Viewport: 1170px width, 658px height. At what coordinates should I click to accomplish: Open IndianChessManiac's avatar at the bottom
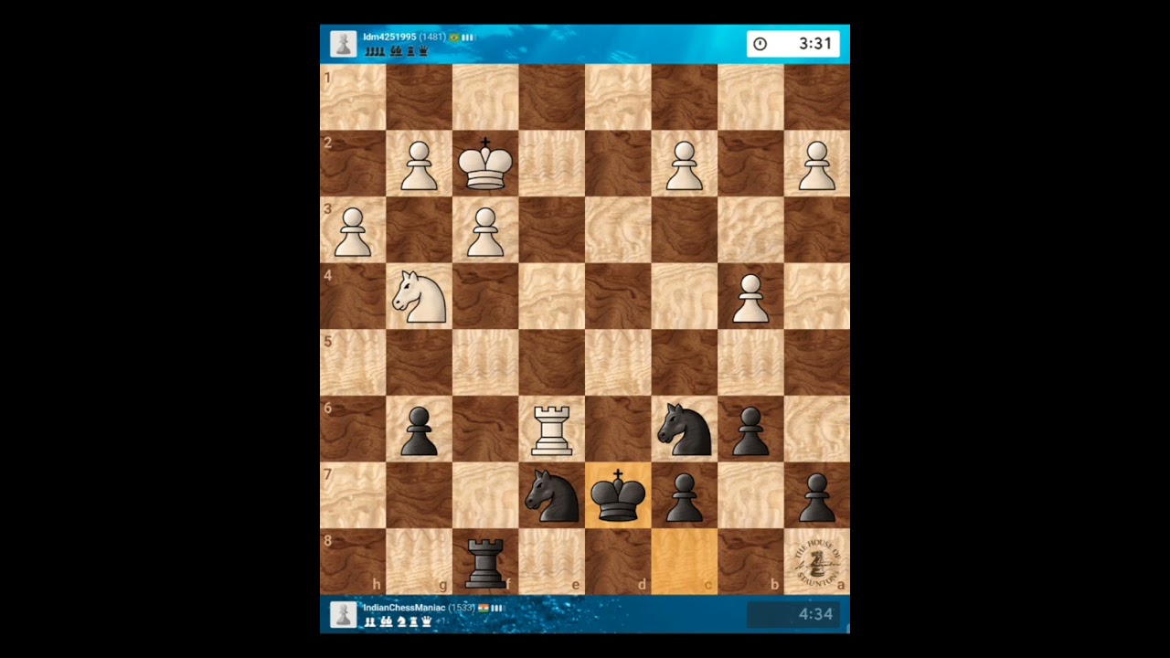344,614
